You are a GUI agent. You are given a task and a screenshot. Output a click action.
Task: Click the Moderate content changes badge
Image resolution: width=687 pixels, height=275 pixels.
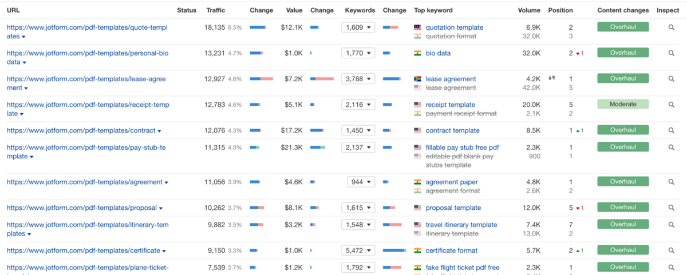[623, 104]
